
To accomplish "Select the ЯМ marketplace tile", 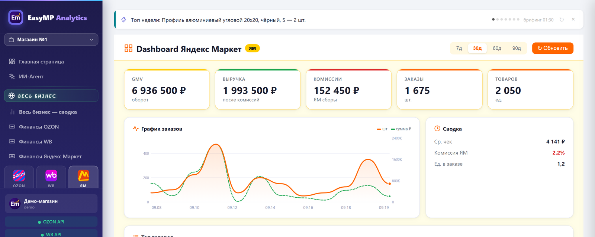I will [83, 178].
